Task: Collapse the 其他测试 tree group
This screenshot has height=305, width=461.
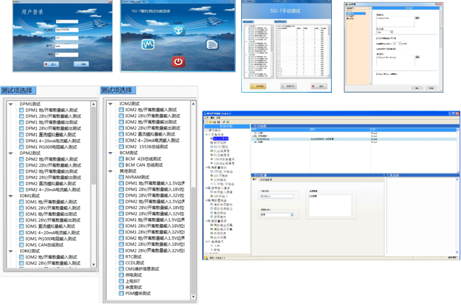Action: [109, 170]
